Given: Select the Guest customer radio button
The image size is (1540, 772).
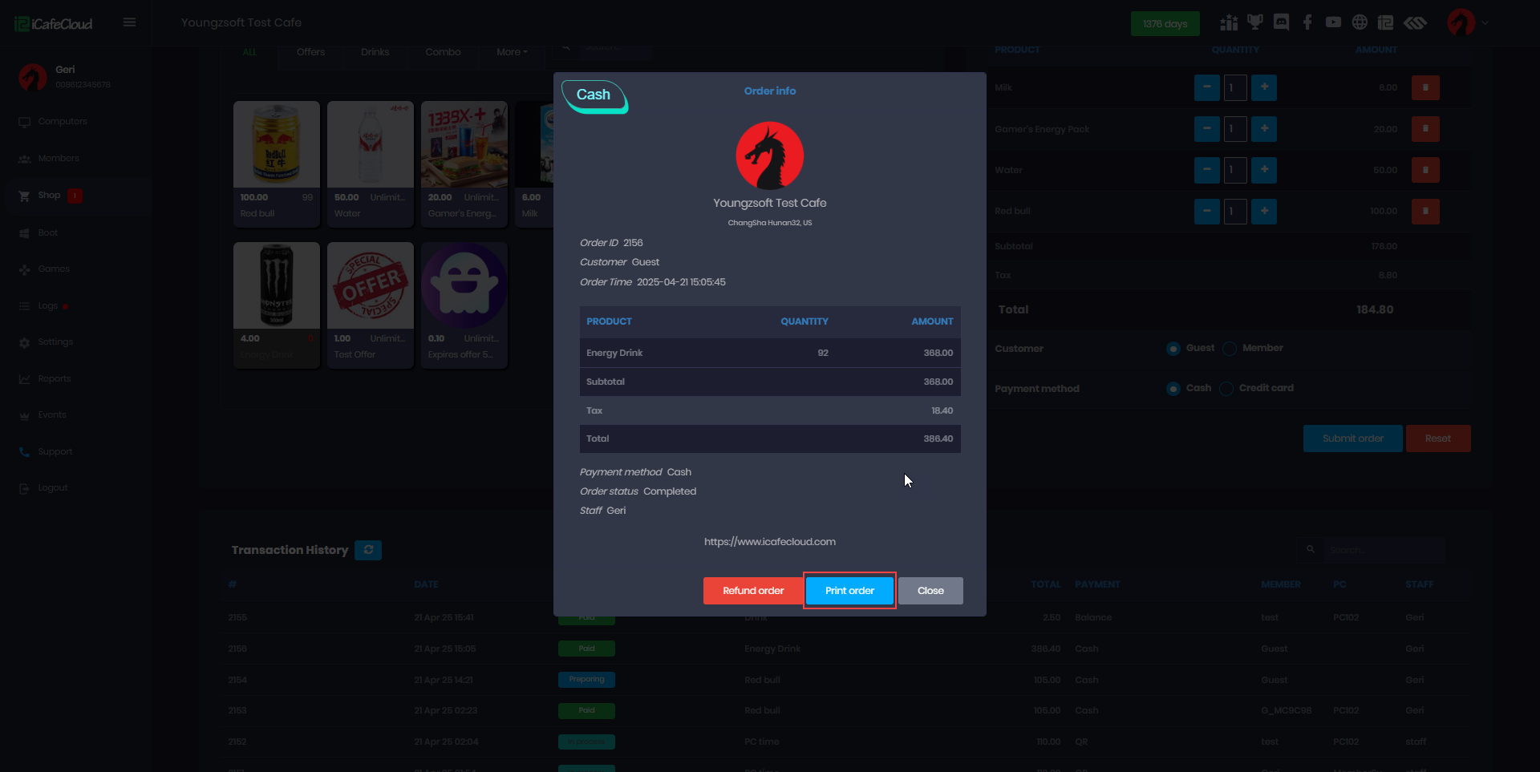Looking at the screenshot, I should [x=1173, y=349].
